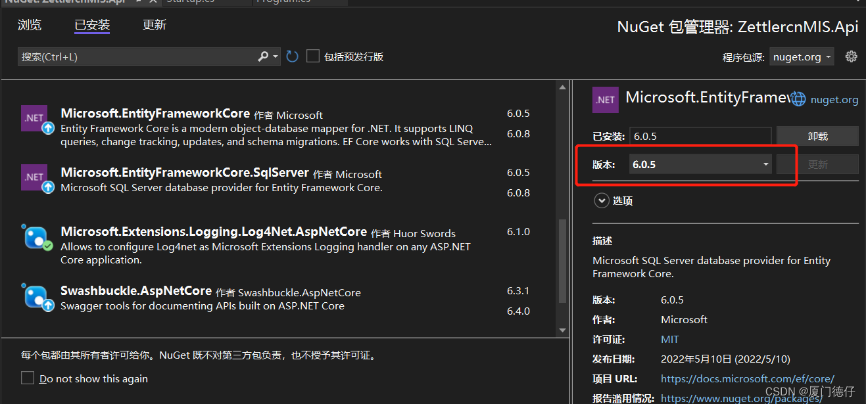Image resolution: width=866 pixels, height=404 pixels.
Task: Click version 6.3.1 for Swashbuckle
Action: pyautogui.click(x=518, y=291)
